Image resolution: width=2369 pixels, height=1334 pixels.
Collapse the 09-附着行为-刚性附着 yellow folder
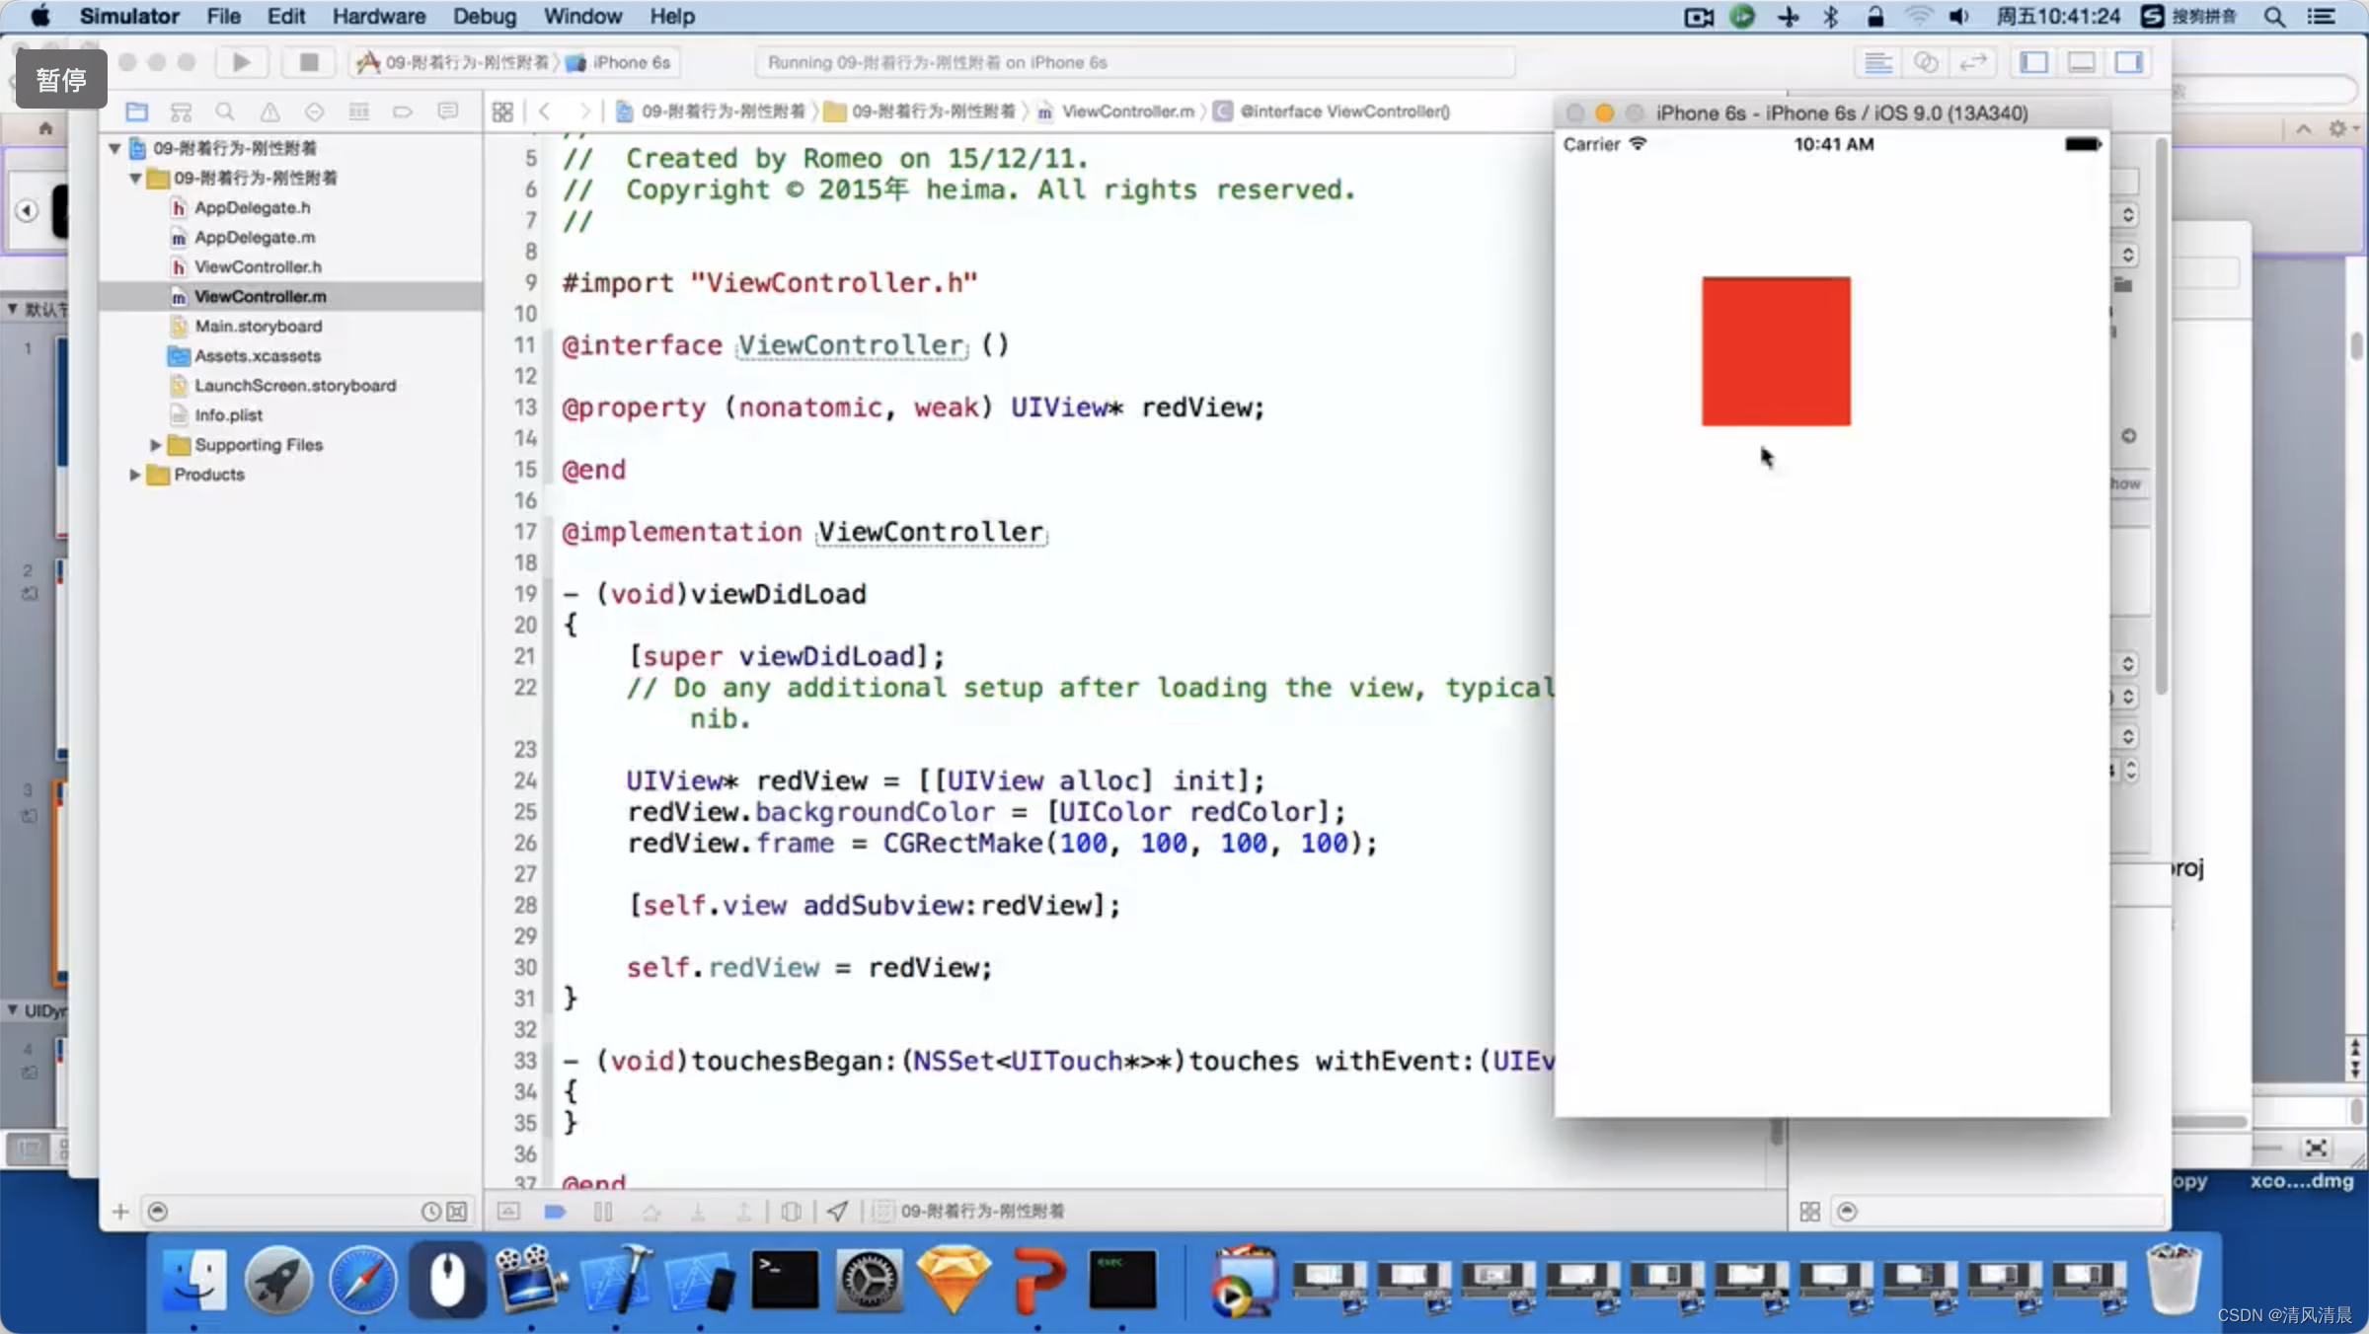coord(134,179)
